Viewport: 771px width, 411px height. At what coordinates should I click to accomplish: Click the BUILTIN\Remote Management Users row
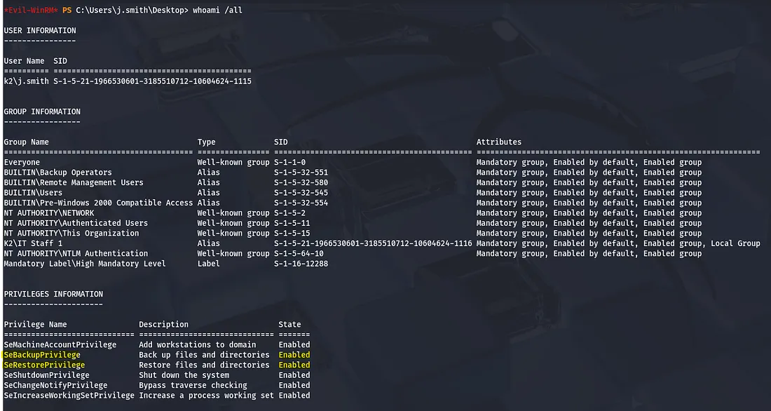coord(74,182)
